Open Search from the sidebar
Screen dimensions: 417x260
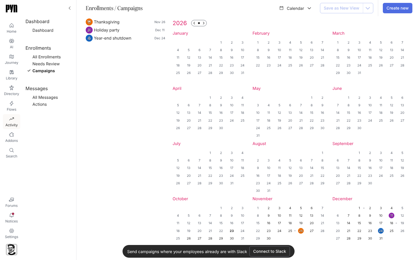click(12, 153)
